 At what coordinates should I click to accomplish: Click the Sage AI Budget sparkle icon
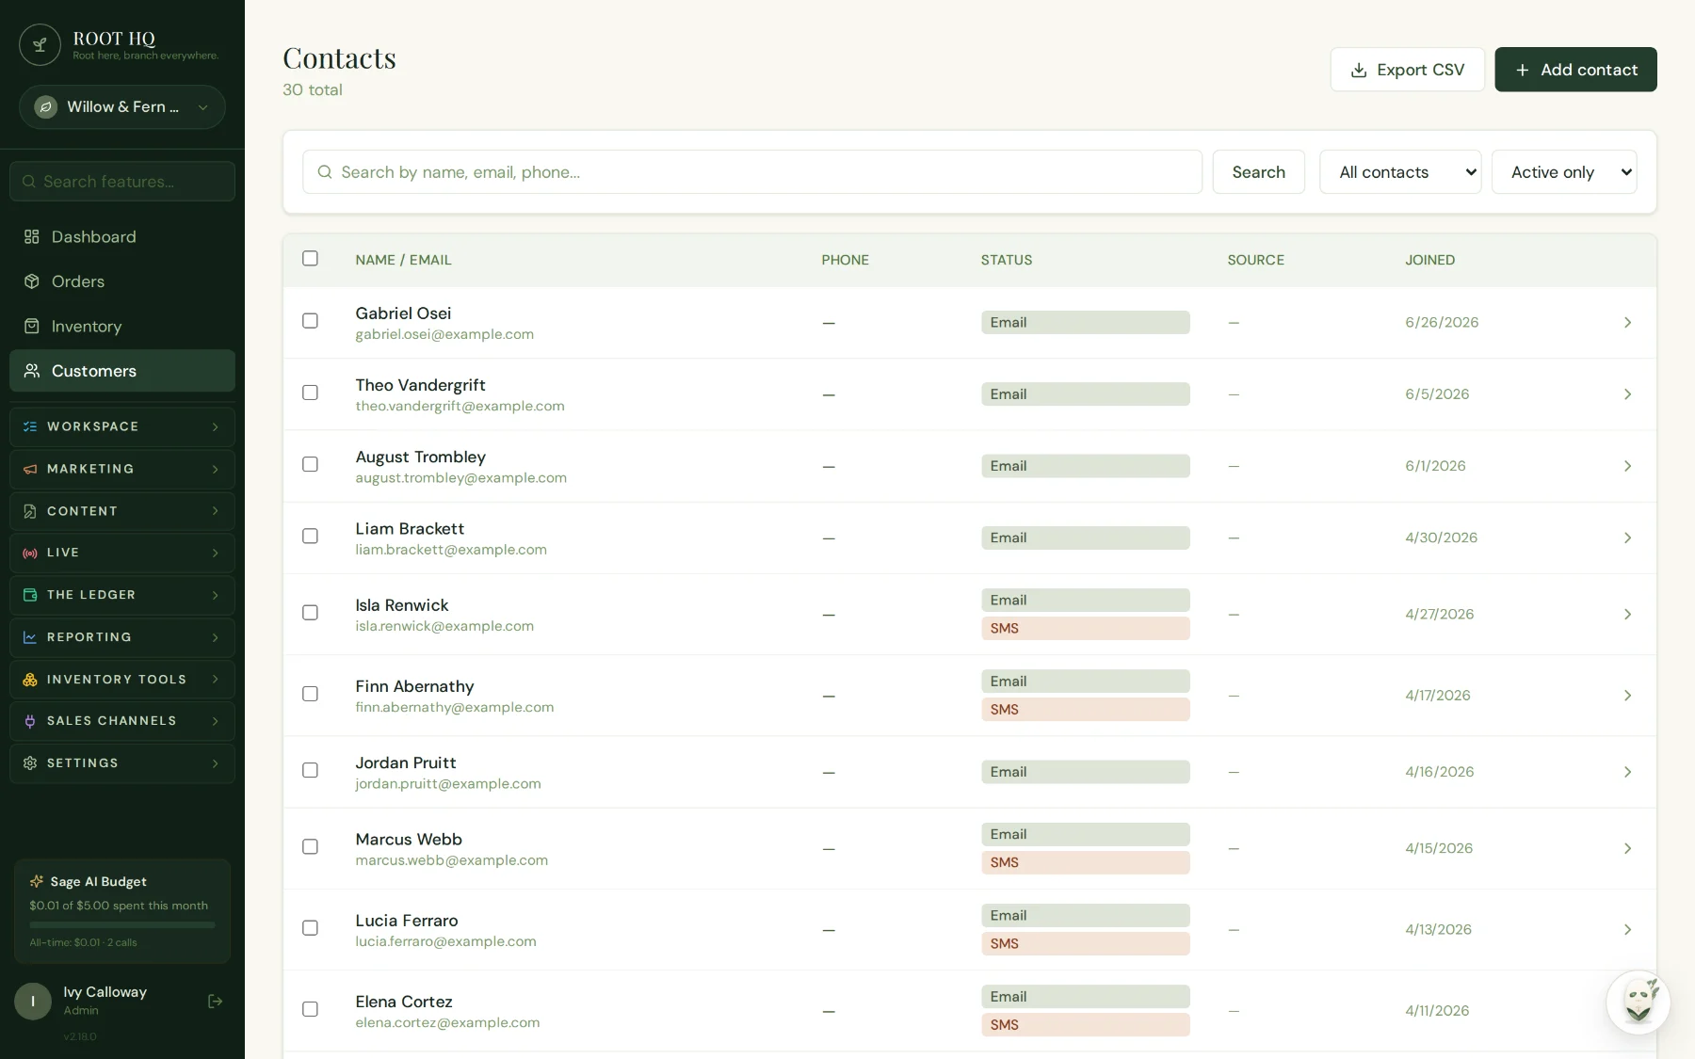point(37,882)
